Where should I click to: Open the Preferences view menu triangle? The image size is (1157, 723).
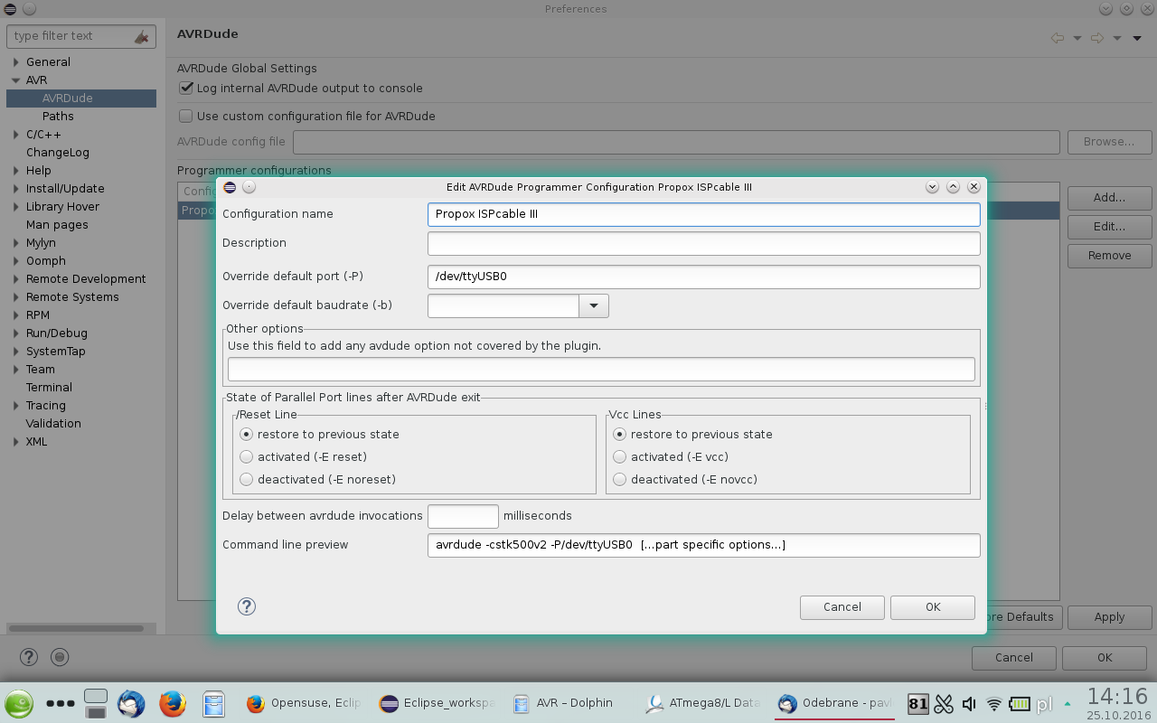pos(1137,38)
